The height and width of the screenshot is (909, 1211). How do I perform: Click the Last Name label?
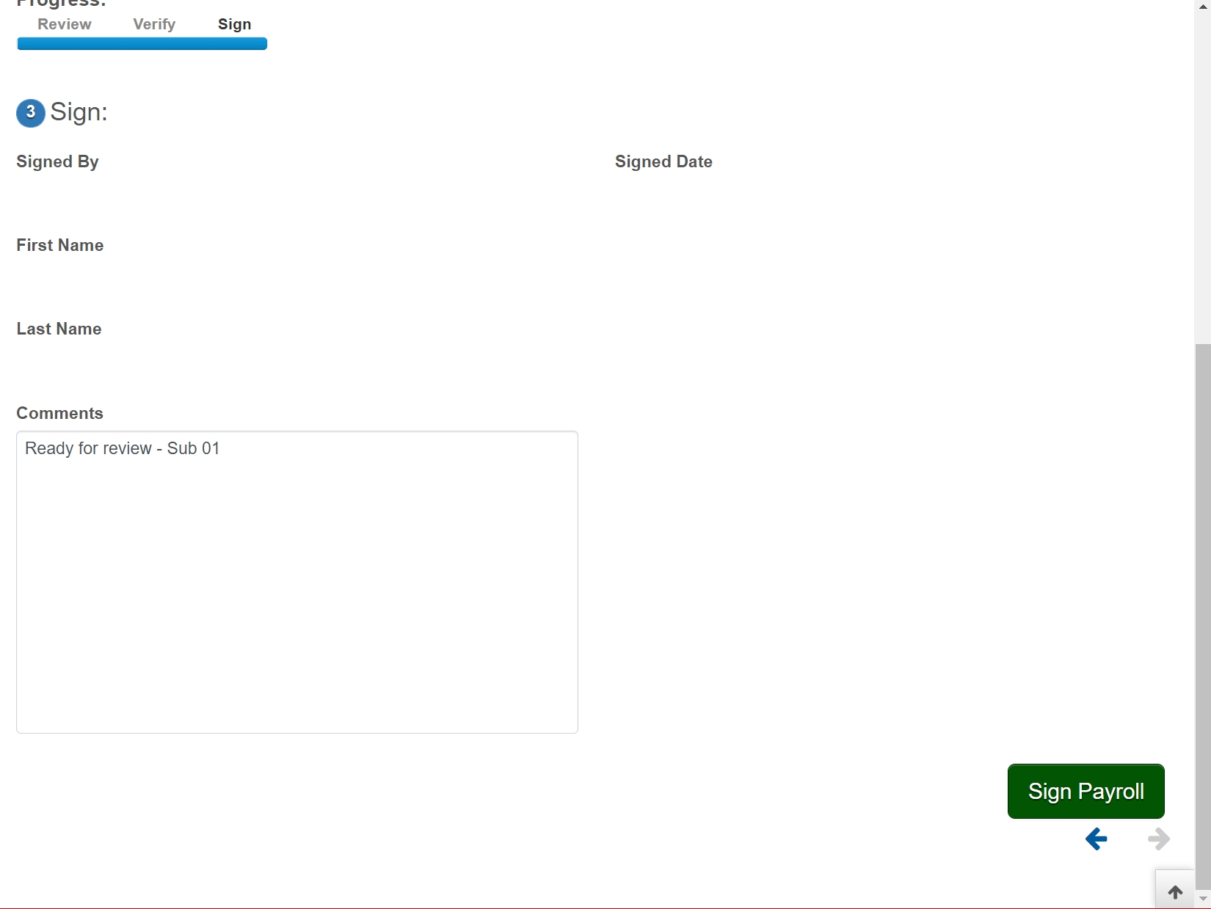click(59, 329)
